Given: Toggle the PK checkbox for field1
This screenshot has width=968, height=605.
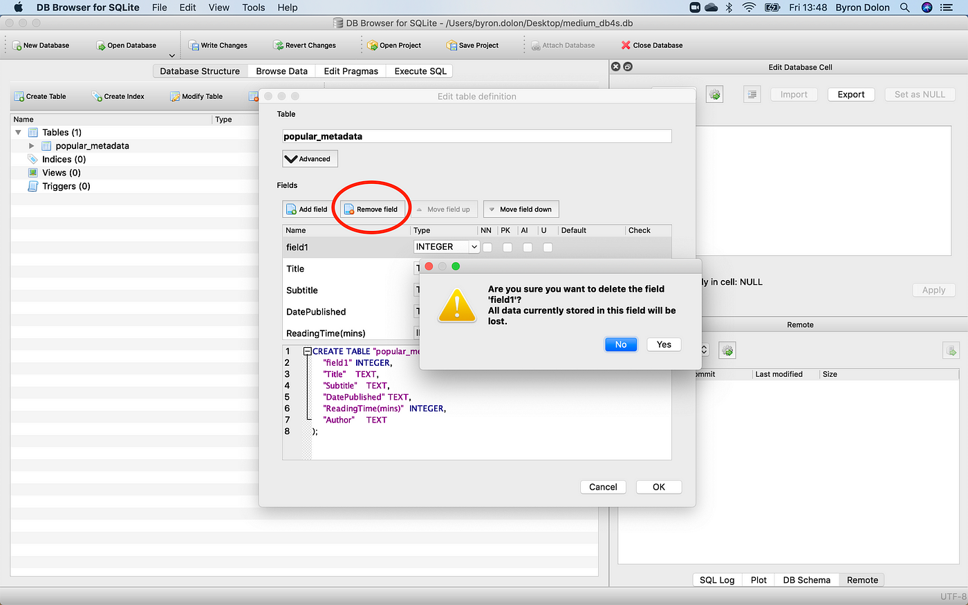Looking at the screenshot, I should click(508, 247).
